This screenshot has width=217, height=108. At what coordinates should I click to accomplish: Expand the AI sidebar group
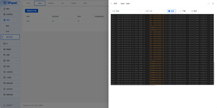coord(17,44)
